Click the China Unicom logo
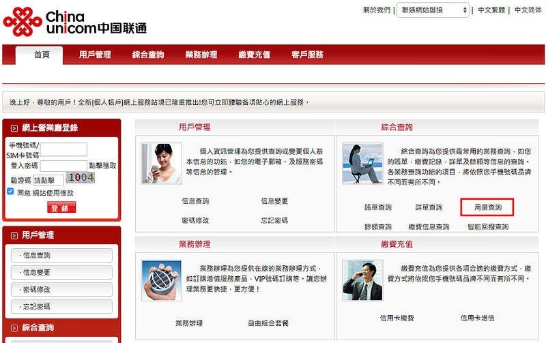Viewport: 546px width, 343px height. (75, 23)
